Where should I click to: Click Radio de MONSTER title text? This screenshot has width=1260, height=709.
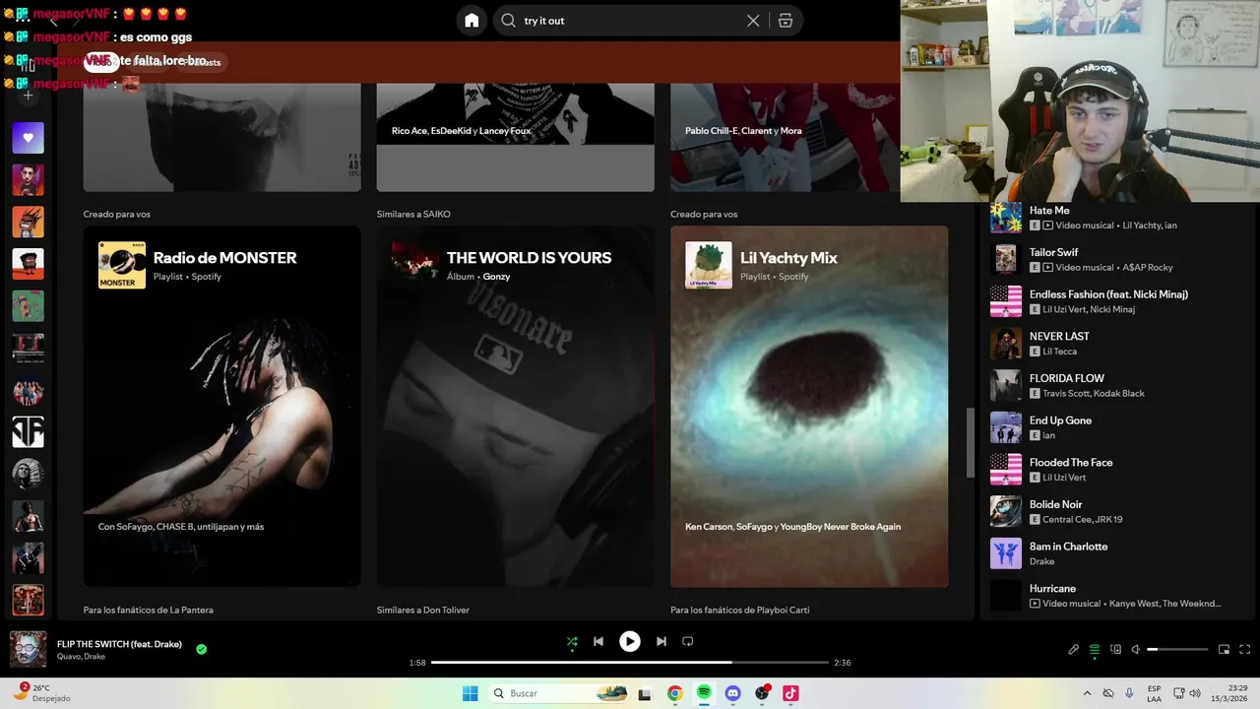pos(224,258)
